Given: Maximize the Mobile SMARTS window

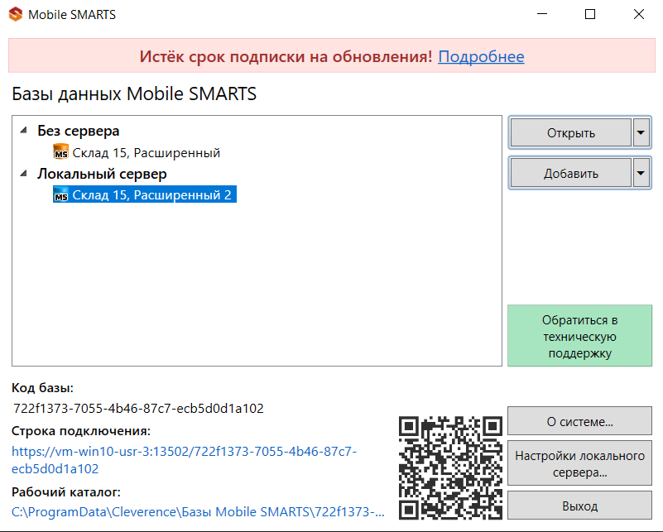Looking at the screenshot, I should pyautogui.click(x=590, y=14).
